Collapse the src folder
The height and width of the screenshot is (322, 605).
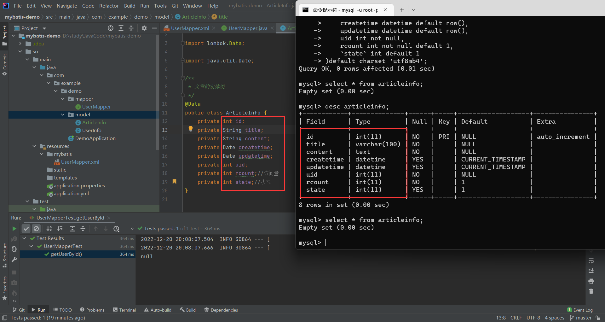pos(20,52)
